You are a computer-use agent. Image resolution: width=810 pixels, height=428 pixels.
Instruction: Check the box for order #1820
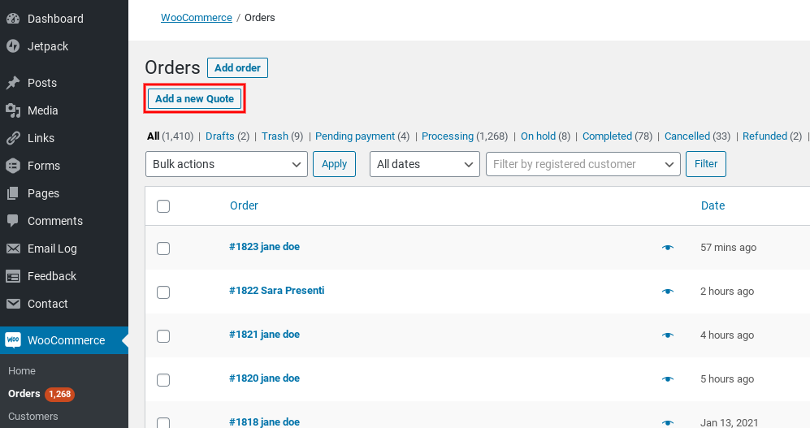[163, 380]
